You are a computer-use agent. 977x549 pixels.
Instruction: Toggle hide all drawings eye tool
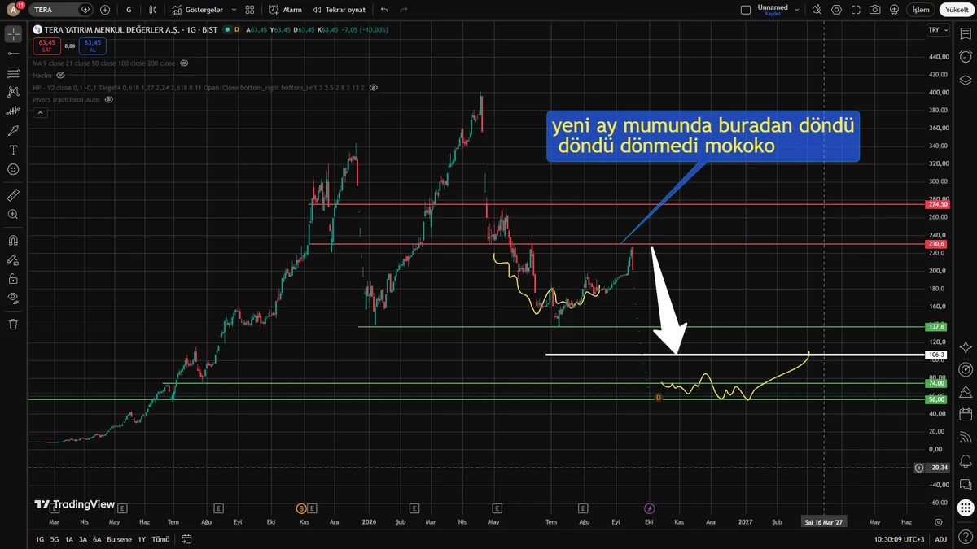(x=13, y=298)
